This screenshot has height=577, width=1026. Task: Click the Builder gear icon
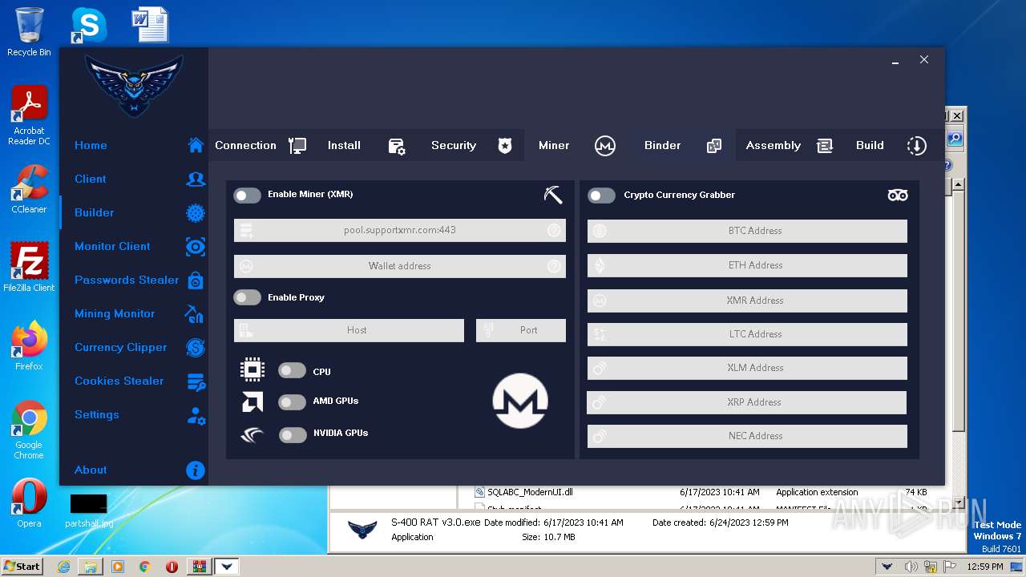(x=196, y=212)
